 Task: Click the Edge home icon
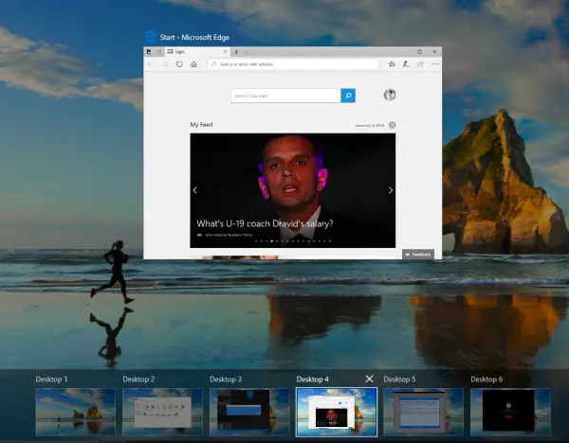point(193,64)
